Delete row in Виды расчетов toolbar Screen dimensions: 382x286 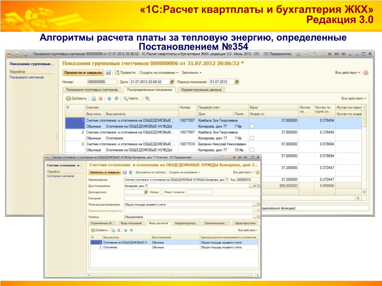[x=119, y=230]
